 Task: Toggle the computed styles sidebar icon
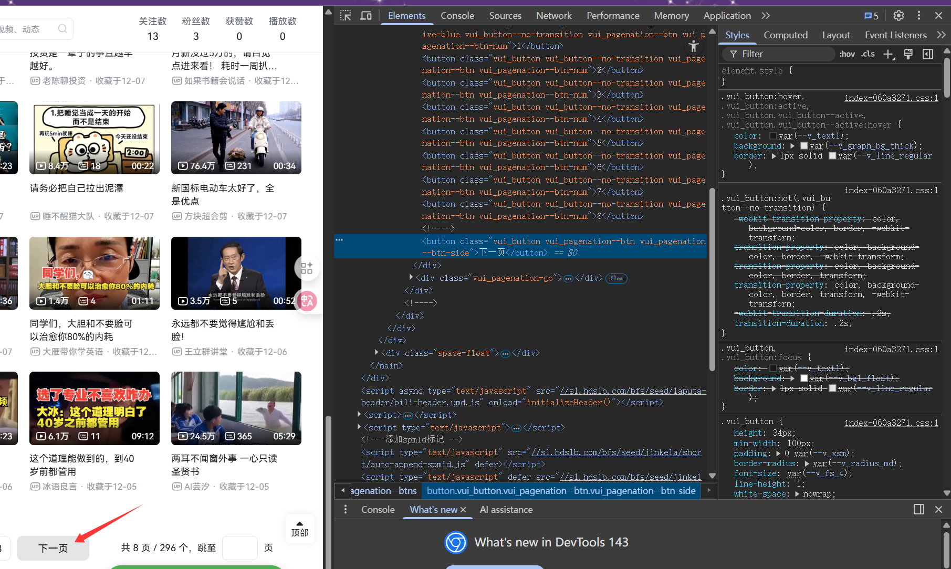(x=928, y=54)
